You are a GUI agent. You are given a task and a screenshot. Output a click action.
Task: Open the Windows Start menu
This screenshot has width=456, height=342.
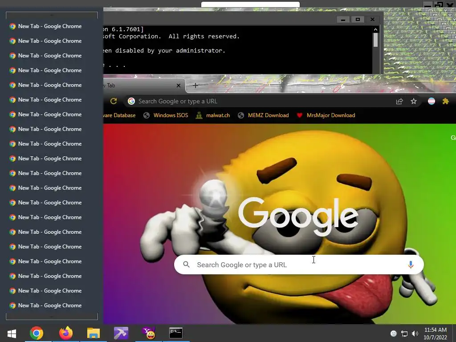coord(12,333)
